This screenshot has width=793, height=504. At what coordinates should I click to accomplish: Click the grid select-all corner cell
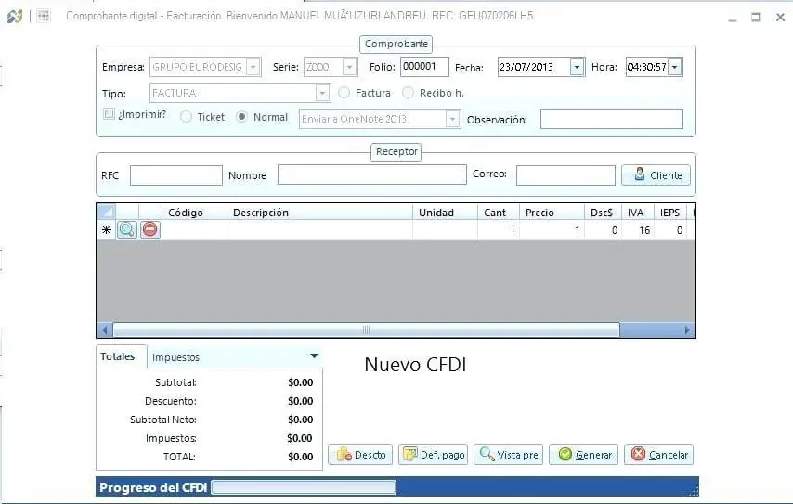click(106, 213)
